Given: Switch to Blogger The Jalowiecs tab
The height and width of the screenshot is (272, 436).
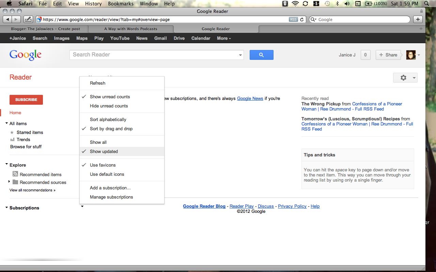Looking at the screenshot, I should 45,29.
